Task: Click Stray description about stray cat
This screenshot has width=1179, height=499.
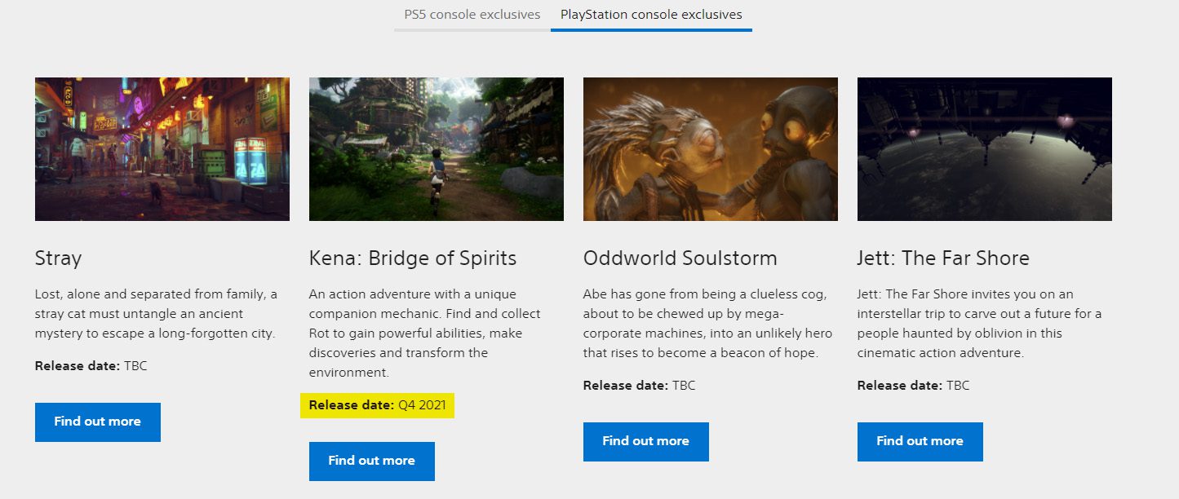Action: click(x=157, y=314)
